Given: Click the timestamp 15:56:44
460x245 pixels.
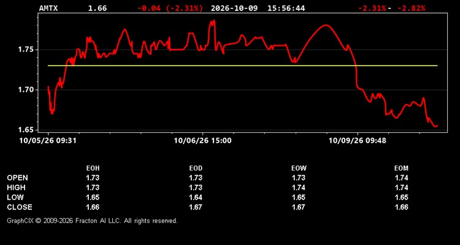Looking at the screenshot, I should [286, 8].
